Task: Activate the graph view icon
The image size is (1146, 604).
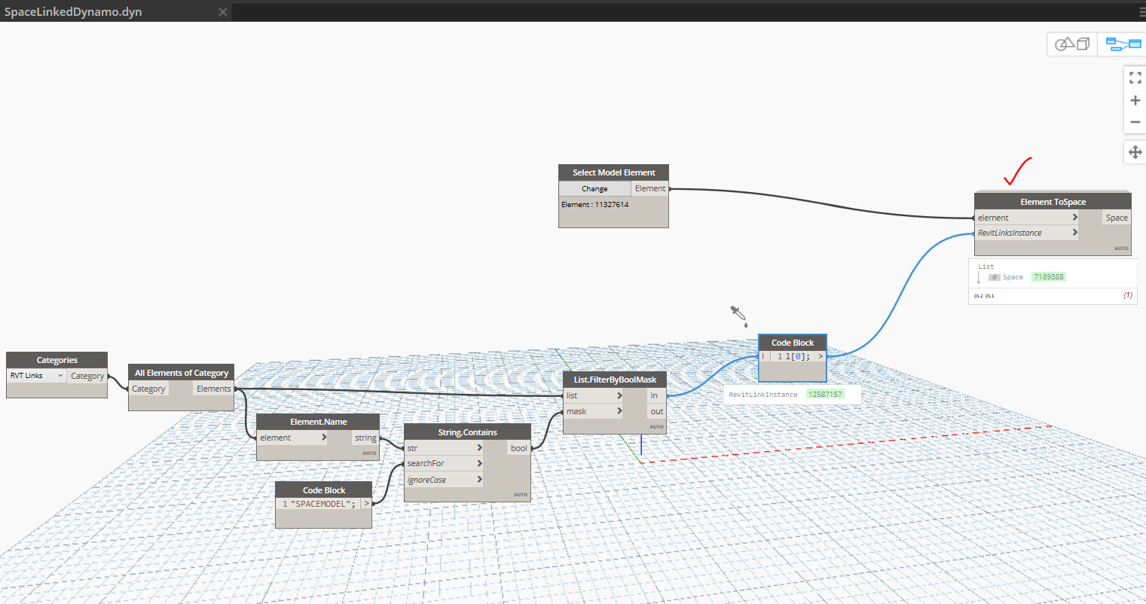Action: [1123, 43]
